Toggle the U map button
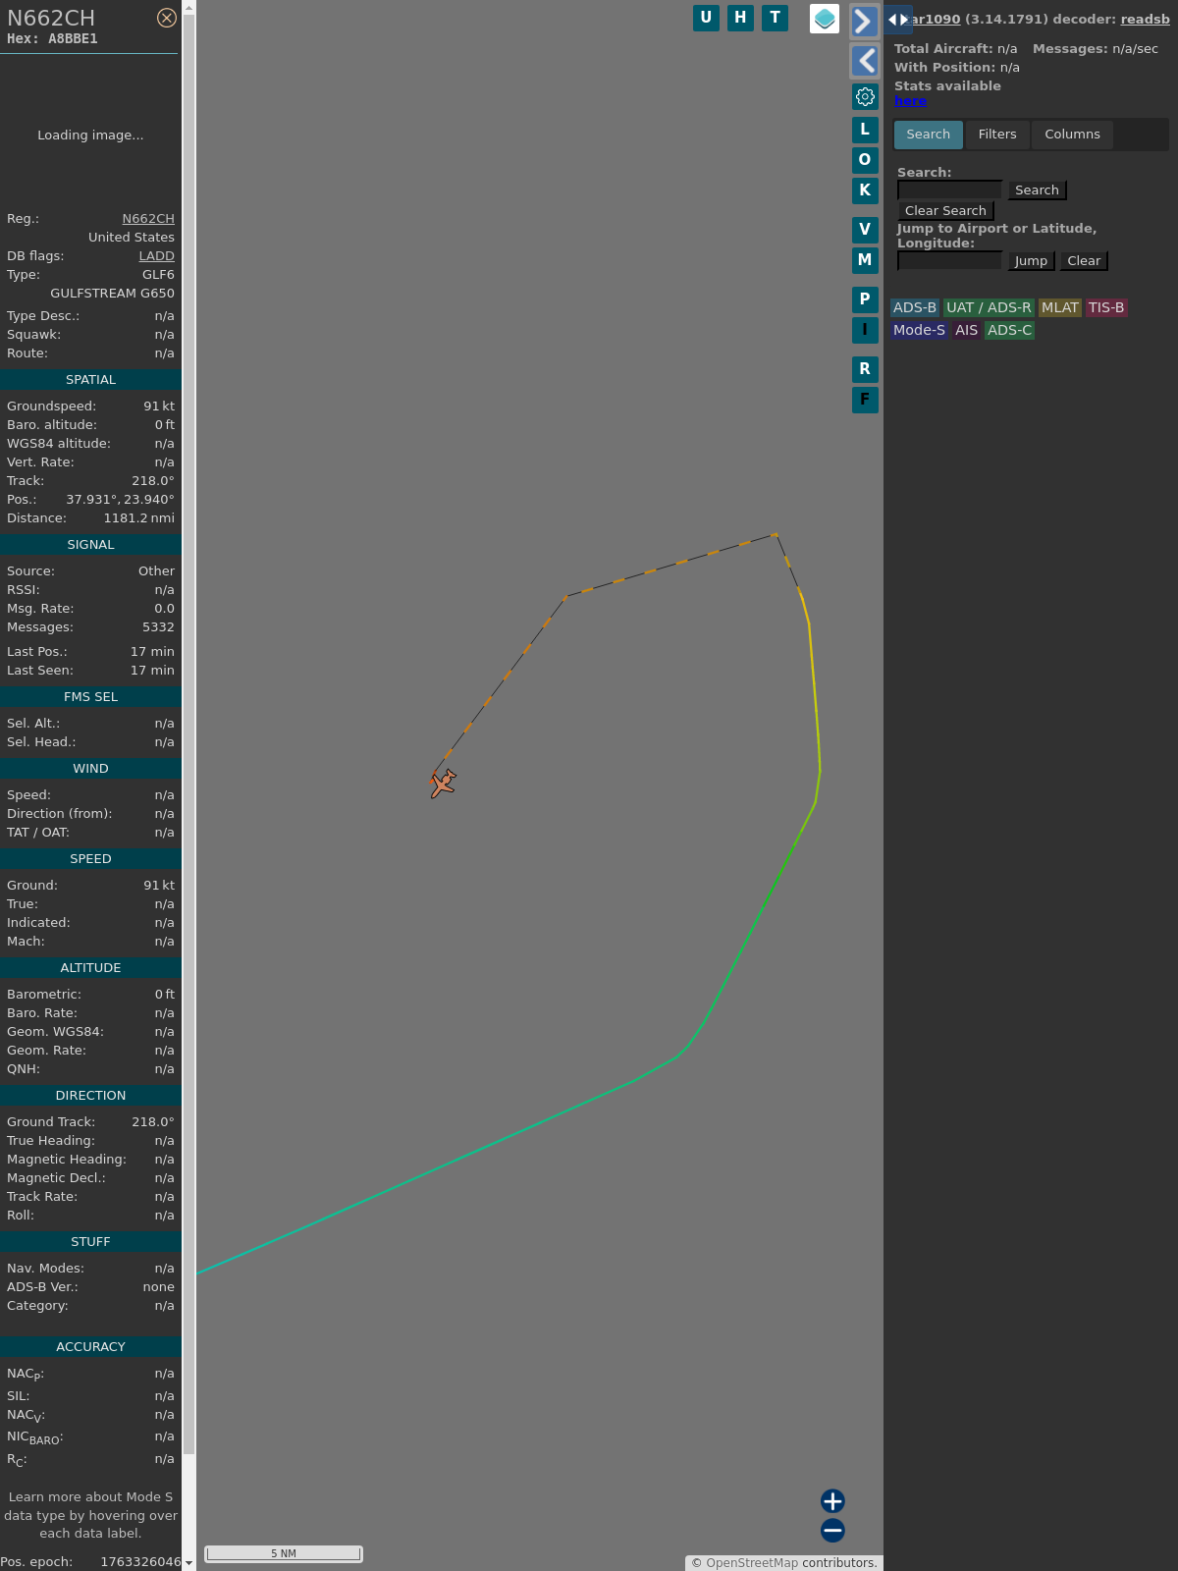This screenshot has height=1571, width=1178. coord(706,18)
